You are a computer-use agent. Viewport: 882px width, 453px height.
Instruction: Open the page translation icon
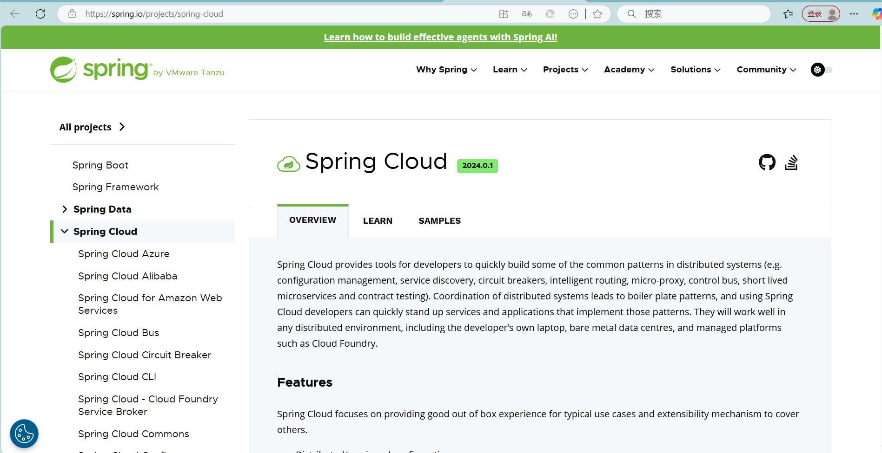pyautogui.click(x=527, y=14)
